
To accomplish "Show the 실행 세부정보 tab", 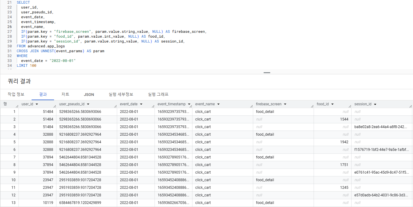I will click(121, 94).
